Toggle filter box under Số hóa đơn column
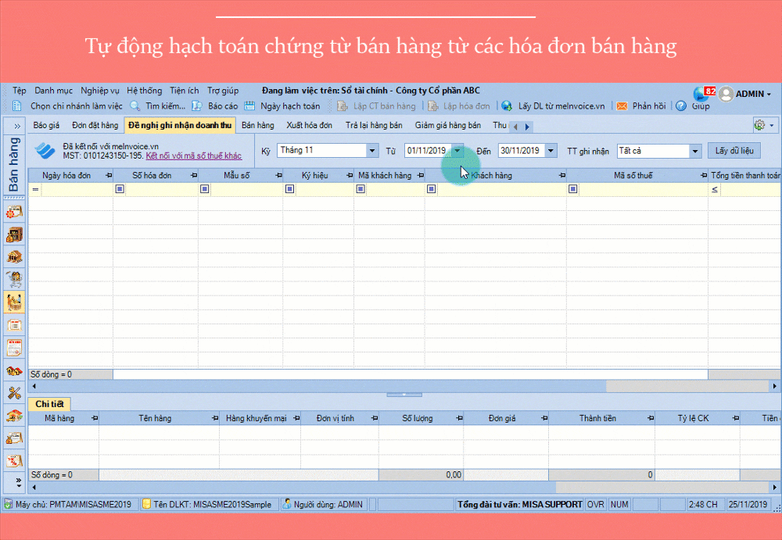 click(x=120, y=189)
